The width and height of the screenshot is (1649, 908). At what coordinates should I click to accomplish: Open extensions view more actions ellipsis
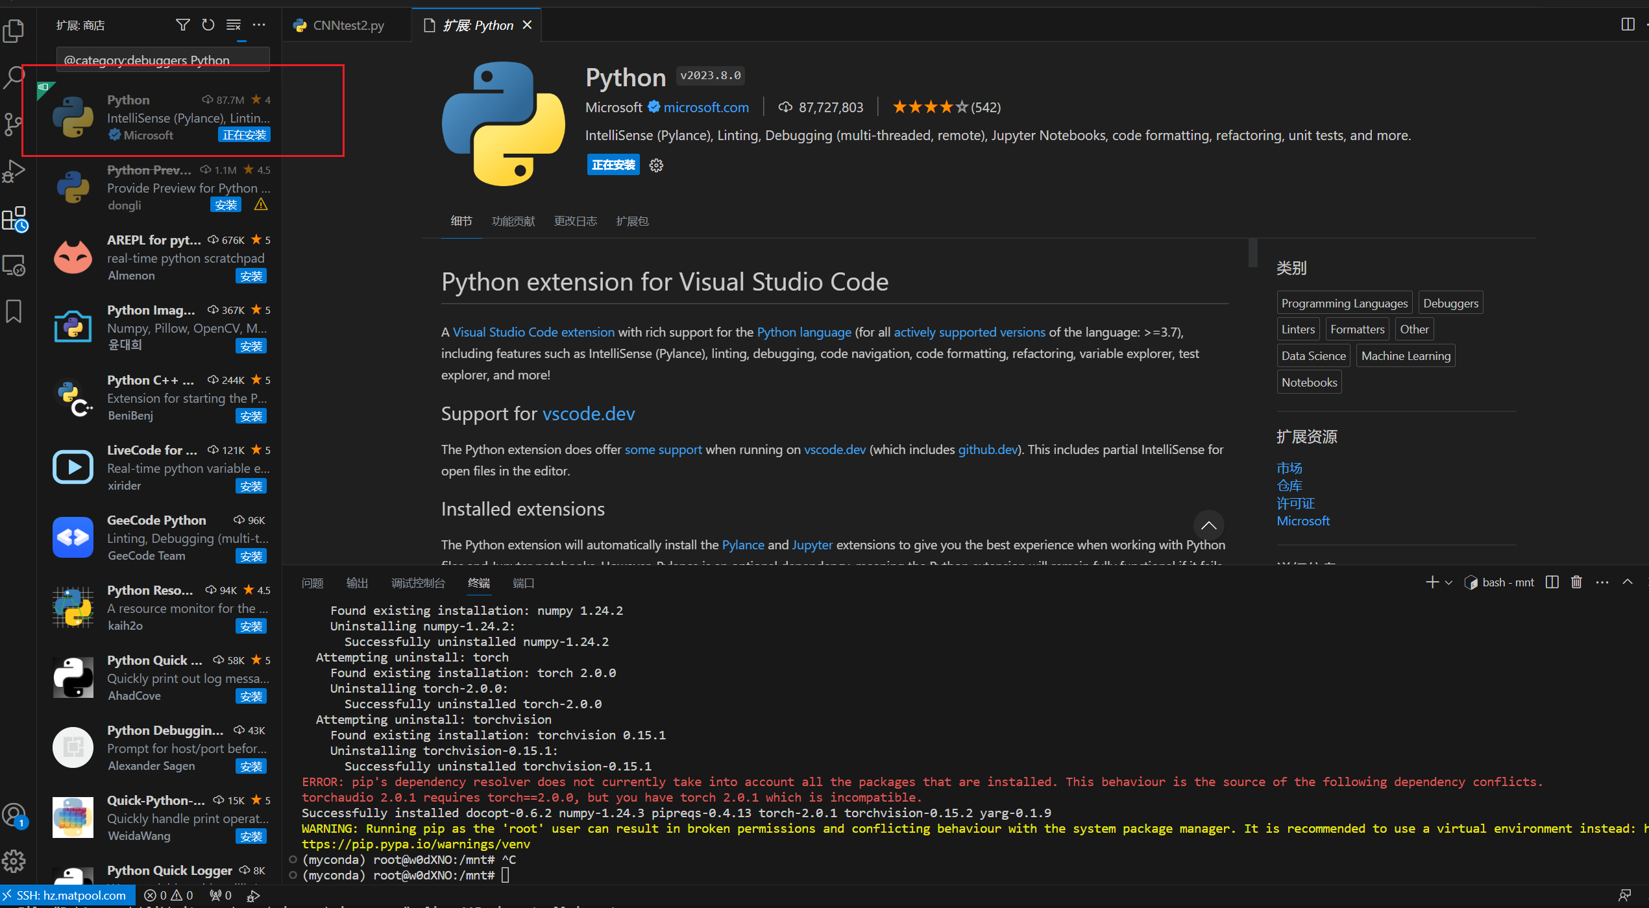pos(259,25)
